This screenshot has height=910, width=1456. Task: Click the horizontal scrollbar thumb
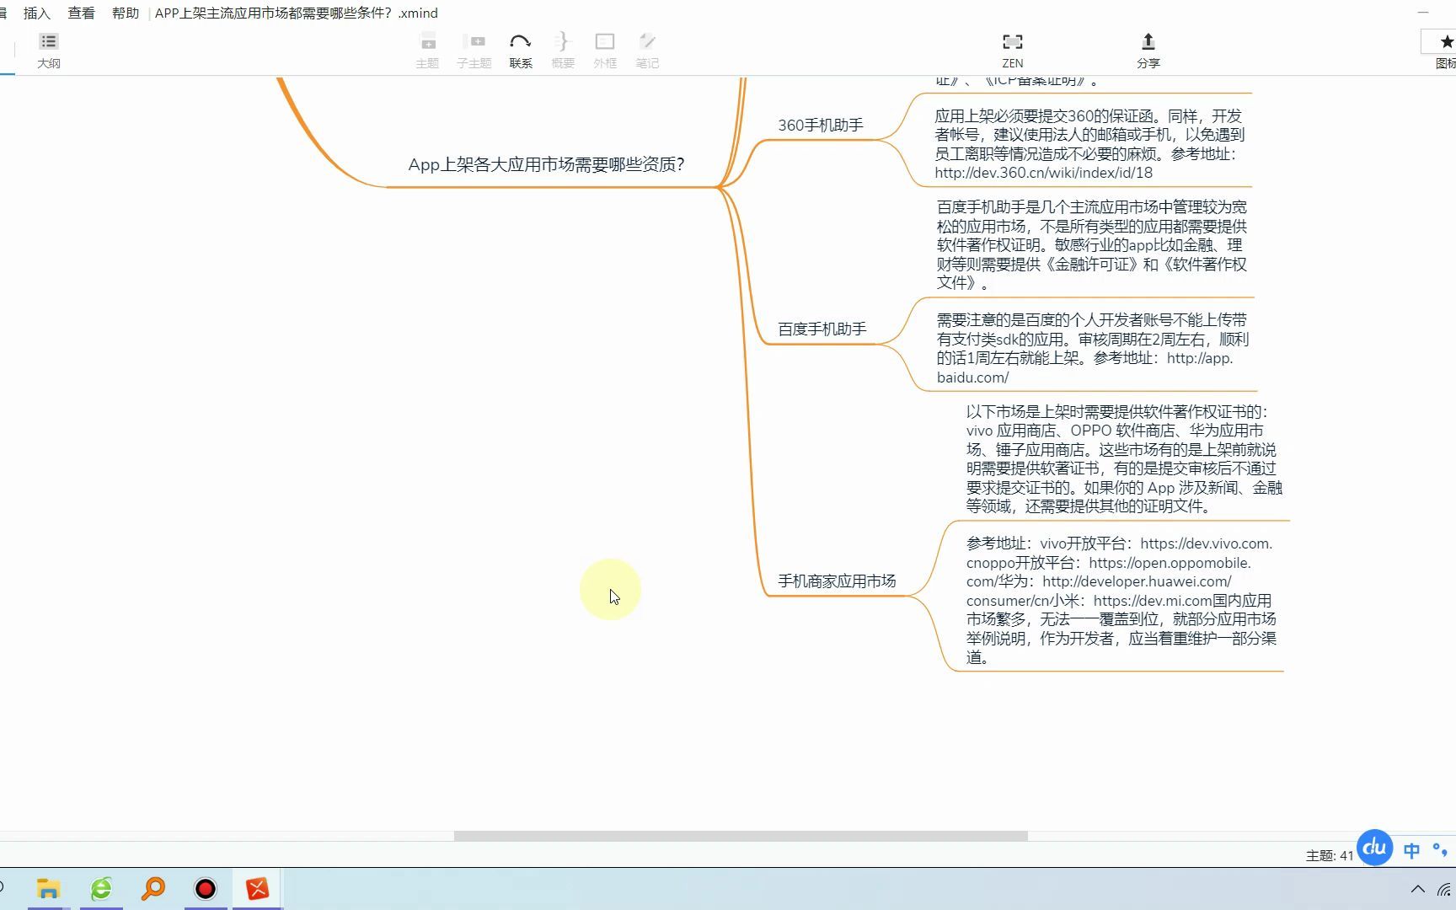tap(741, 836)
